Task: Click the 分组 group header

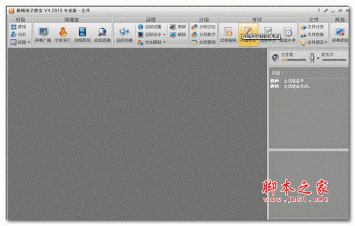Action: (204, 20)
